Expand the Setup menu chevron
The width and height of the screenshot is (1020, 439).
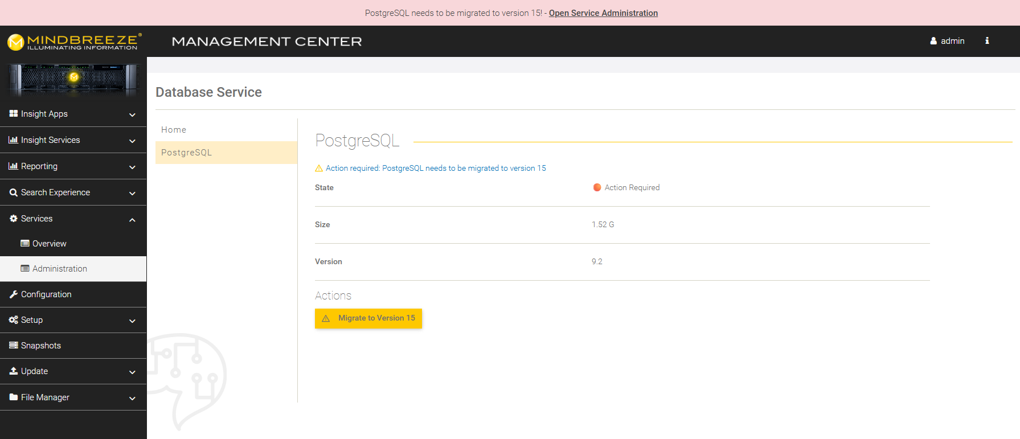point(132,321)
